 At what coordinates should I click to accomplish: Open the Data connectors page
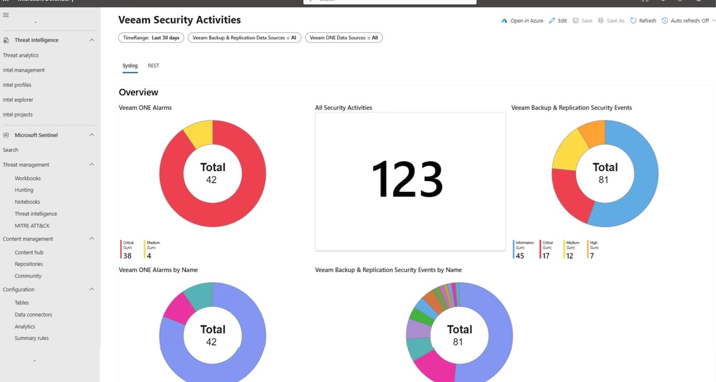point(33,315)
